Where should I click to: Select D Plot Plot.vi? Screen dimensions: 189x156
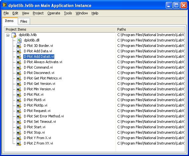coord(34,94)
